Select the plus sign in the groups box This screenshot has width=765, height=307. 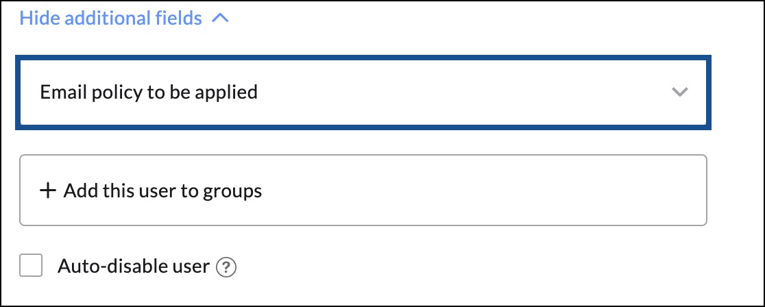(x=47, y=191)
